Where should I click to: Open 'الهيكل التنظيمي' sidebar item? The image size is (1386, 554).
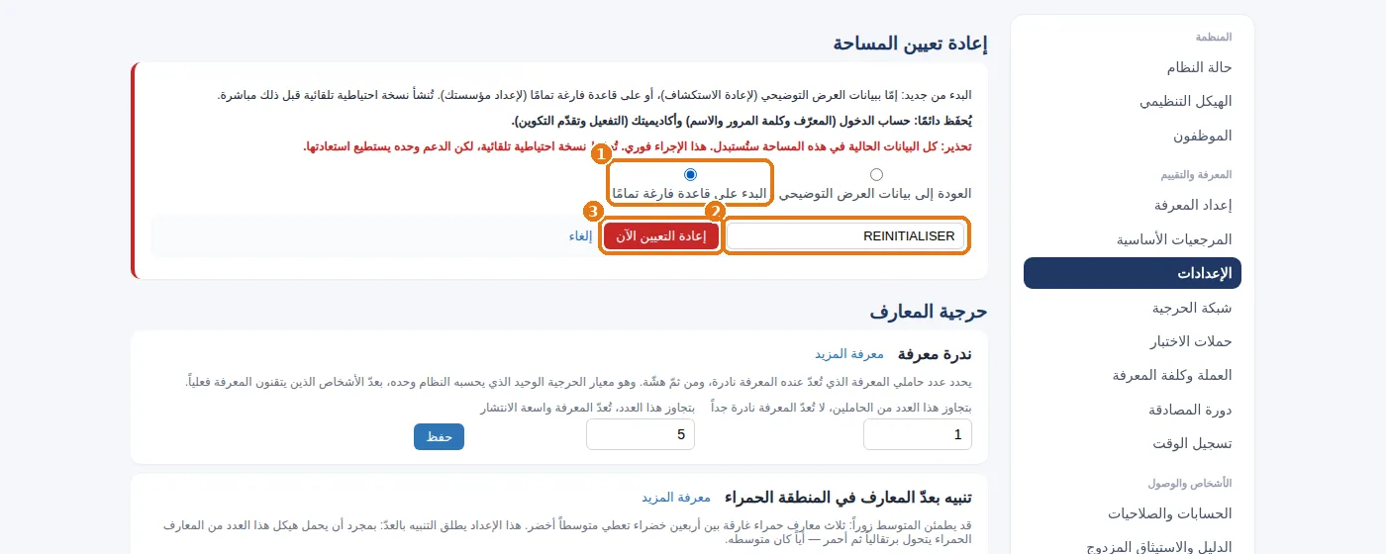[1133, 101]
